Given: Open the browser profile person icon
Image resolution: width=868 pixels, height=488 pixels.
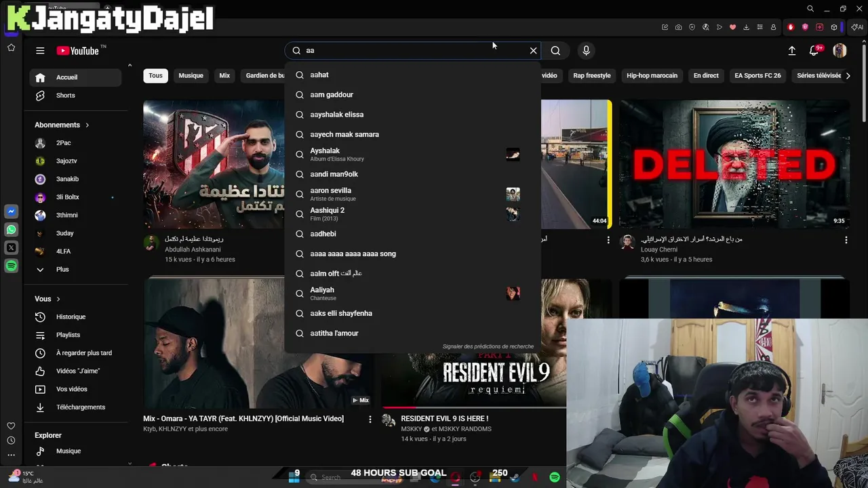Looking at the screenshot, I should pos(773,27).
